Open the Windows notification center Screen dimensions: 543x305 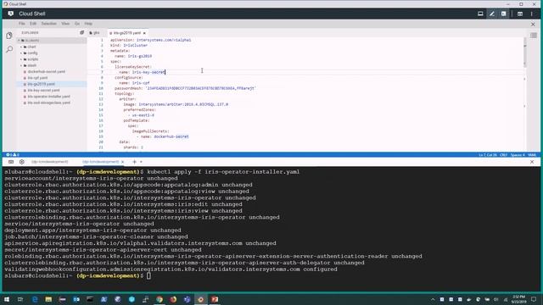click(534, 299)
